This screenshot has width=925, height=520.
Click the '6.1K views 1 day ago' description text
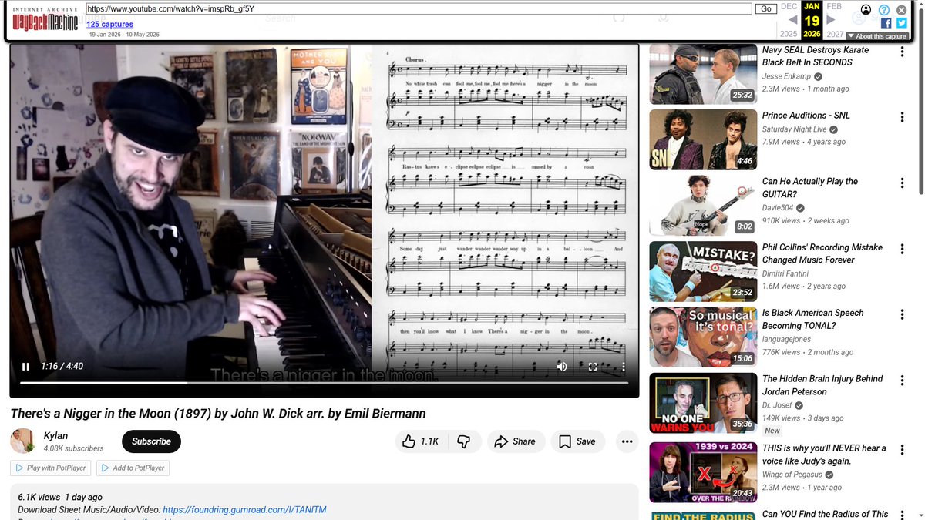click(60, 498)
